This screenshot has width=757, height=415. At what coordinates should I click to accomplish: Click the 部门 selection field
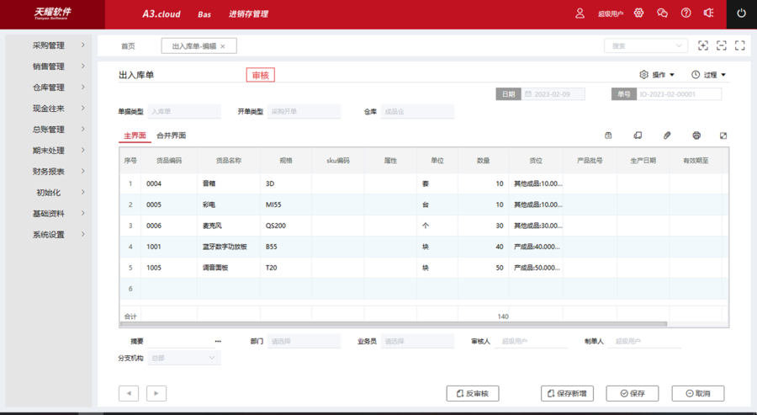pyautogui.click(x=304, y=342)
